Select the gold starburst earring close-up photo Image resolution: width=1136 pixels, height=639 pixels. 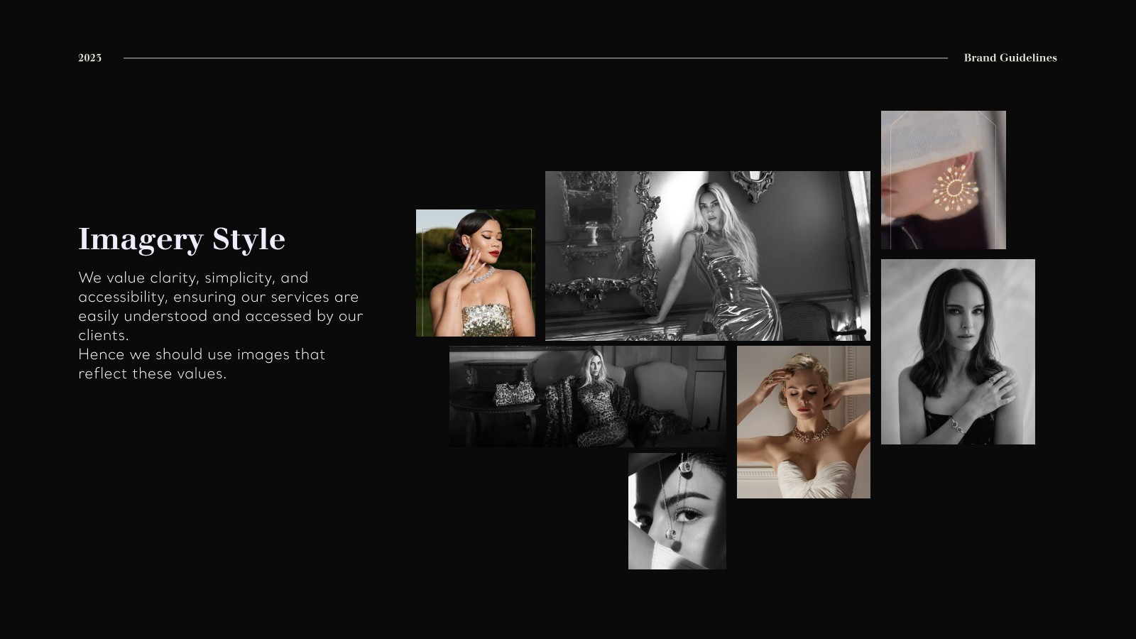[x=944, y=180]
